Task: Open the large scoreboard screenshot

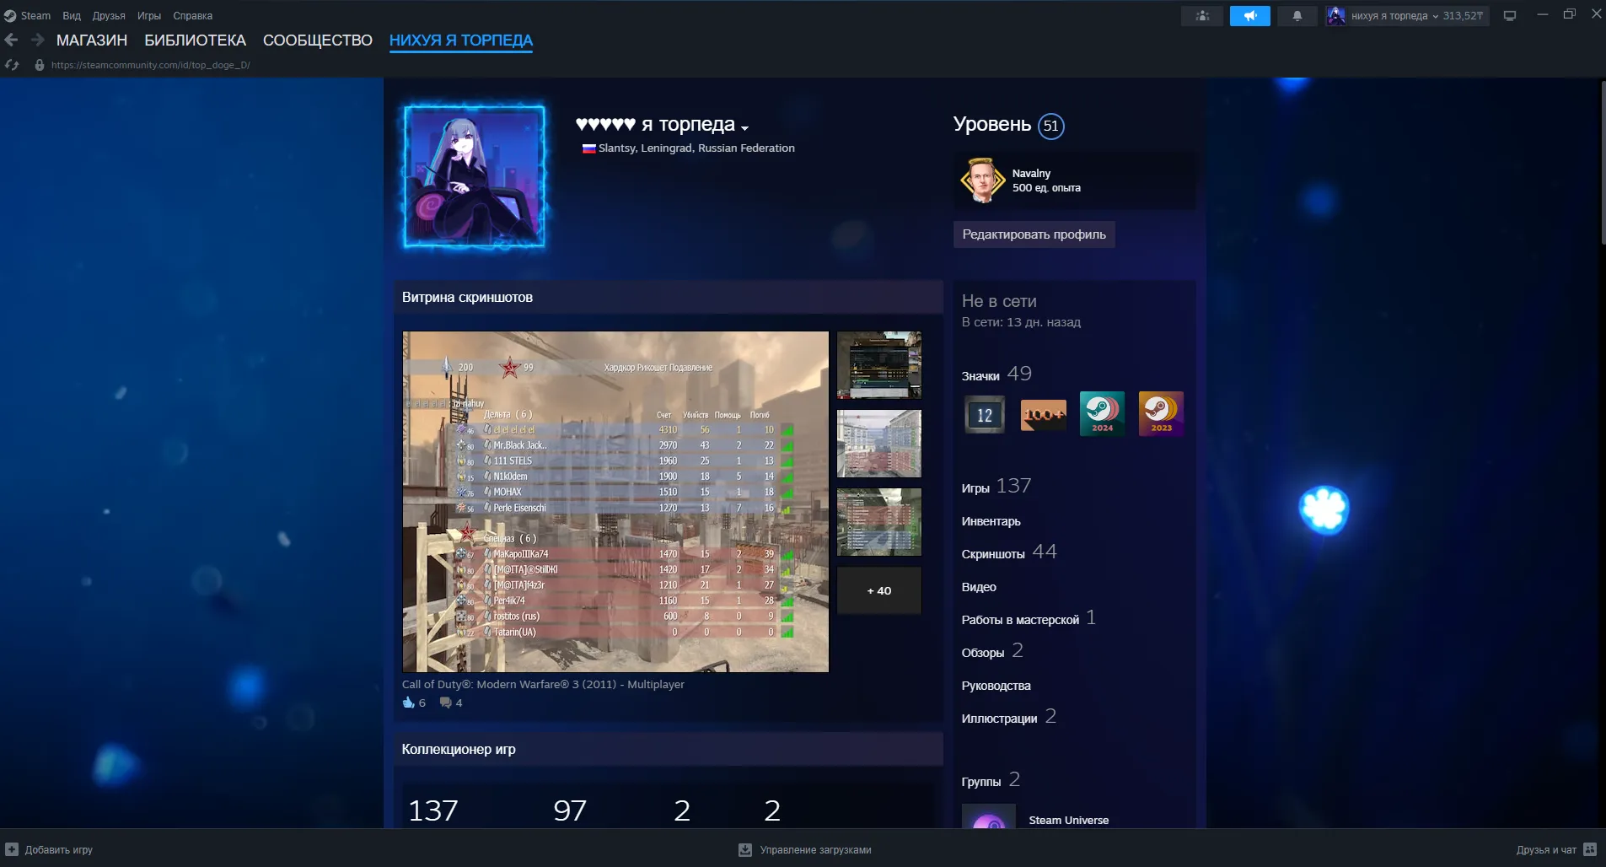Action: [615, 502]
